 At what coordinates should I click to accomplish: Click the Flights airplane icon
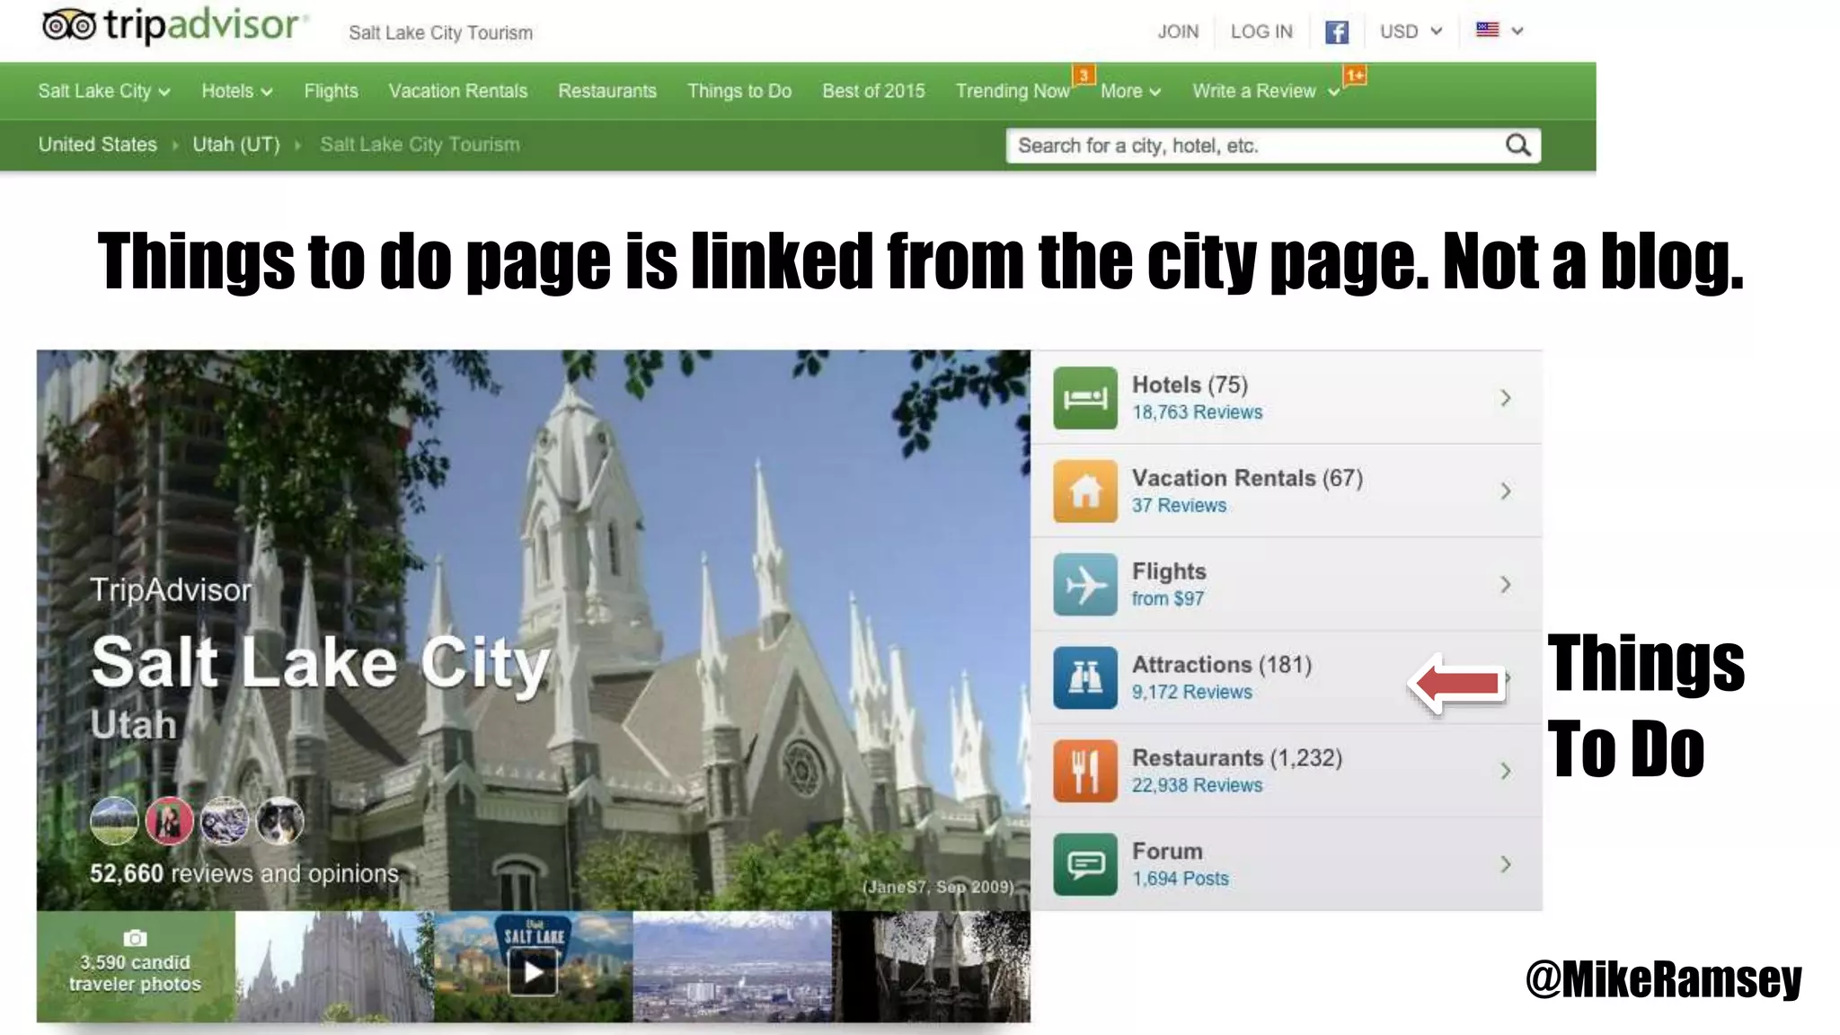tap(1085, 585)
